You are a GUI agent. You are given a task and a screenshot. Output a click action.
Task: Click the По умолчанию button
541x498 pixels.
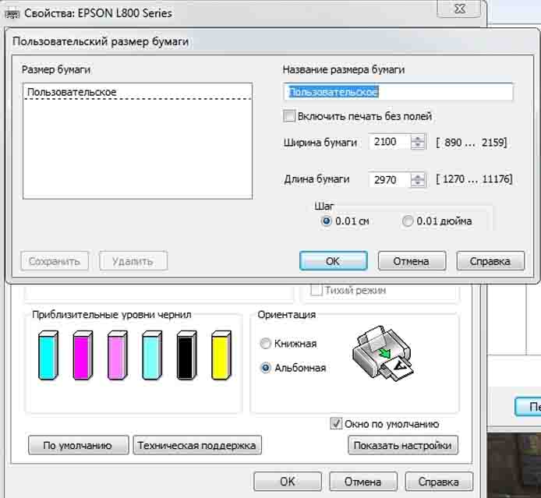(x=78, y=445)
